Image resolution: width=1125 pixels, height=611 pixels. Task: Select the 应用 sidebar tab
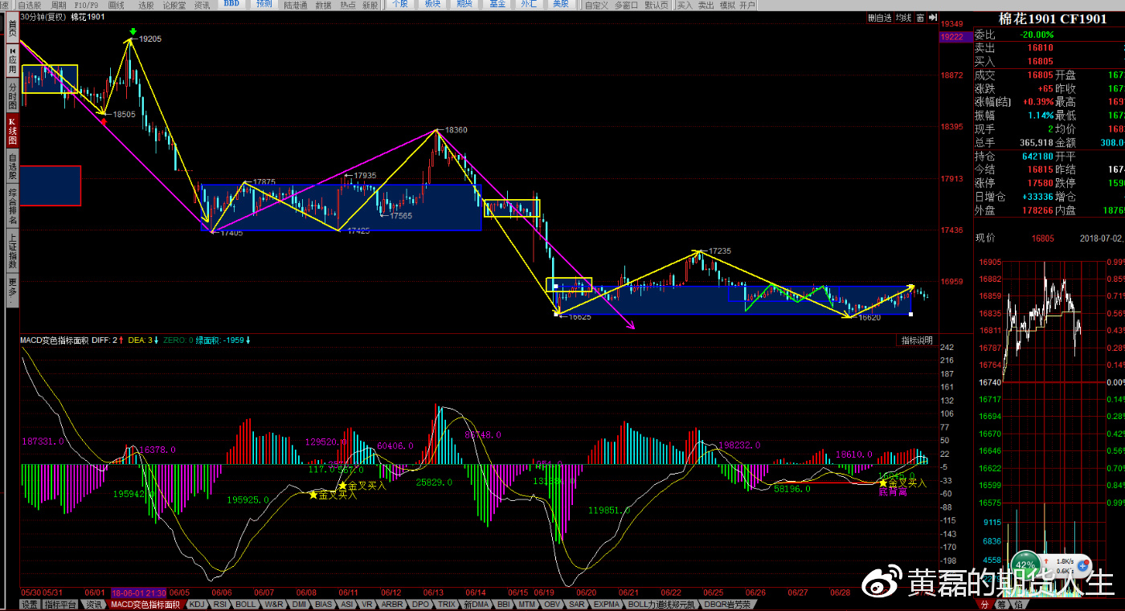(x=12, y=60)
